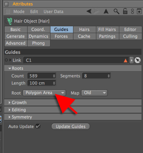Open the Editor tab
Viewport: 143px width, 153px height.
[x=130, y=30]
